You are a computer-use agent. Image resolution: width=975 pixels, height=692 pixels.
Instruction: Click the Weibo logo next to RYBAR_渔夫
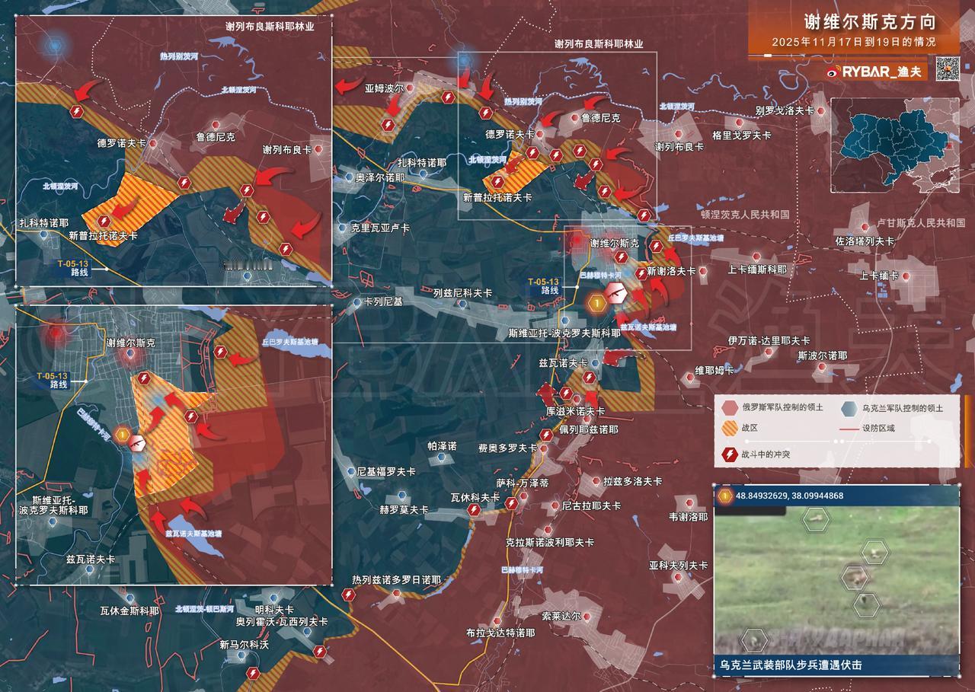point(833,72)
